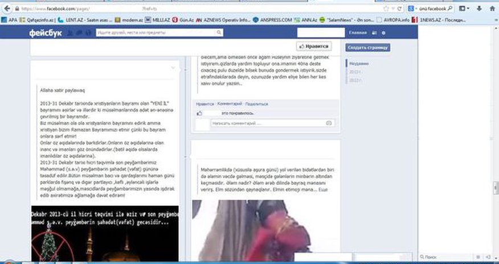Viewport: 499px width, 264px height.
Task: Open bookmarks menu icon in browser toolbar
Action: click(463, 9)
